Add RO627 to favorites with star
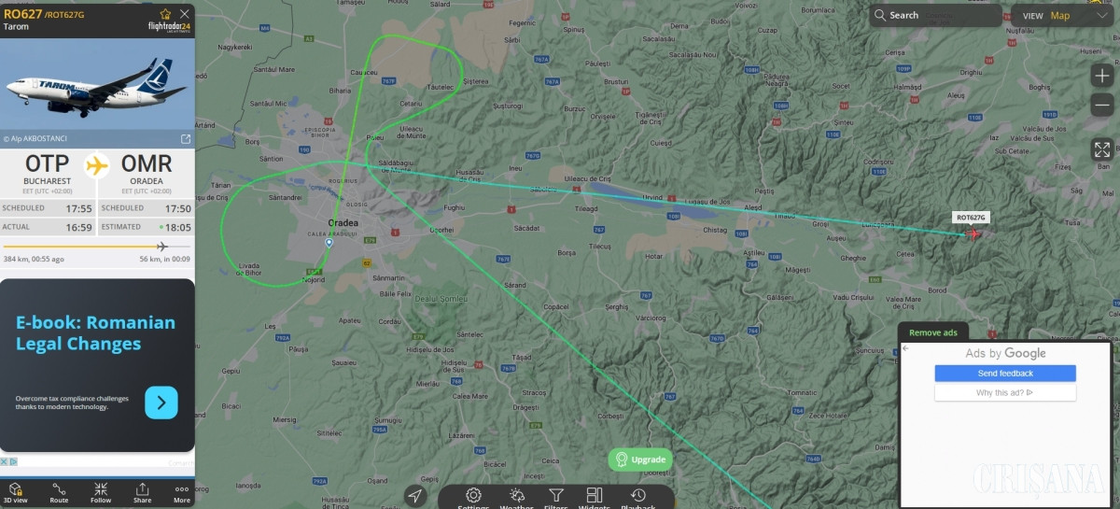1120x509 pixels. click(165, 14)
